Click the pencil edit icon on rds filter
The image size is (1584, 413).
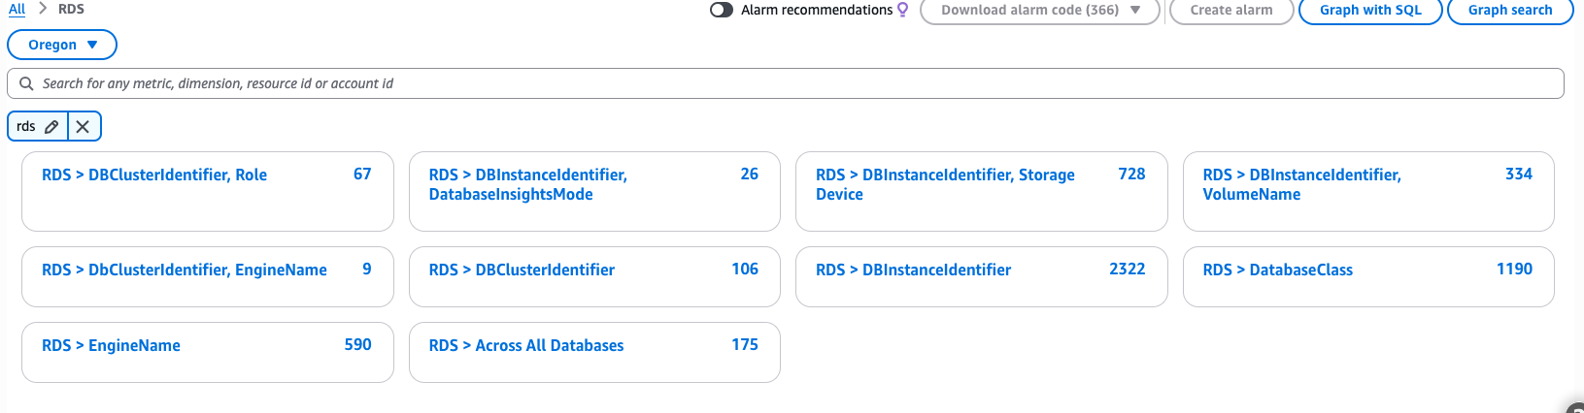tap(51, 126)
